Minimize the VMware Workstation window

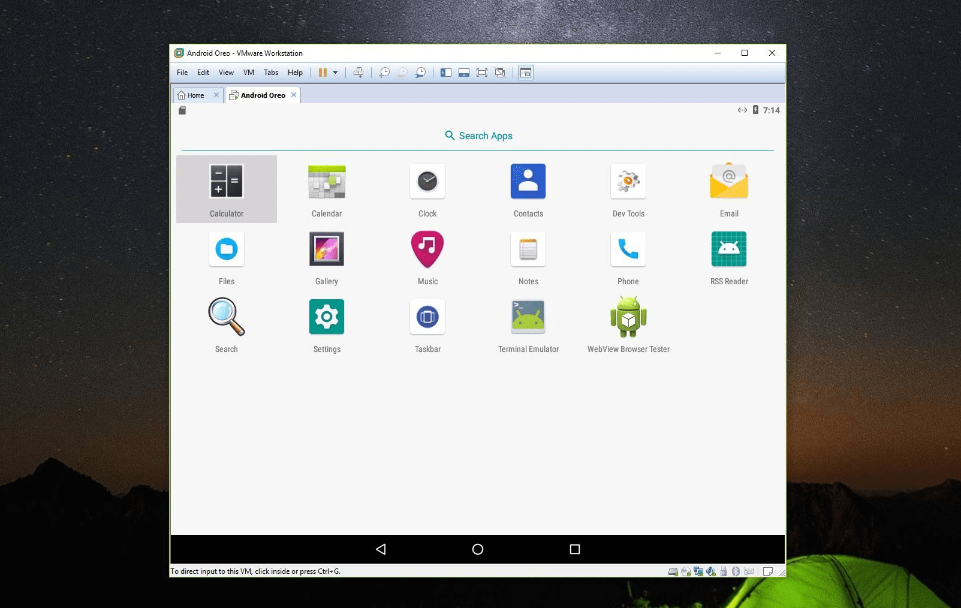[717, 53]
